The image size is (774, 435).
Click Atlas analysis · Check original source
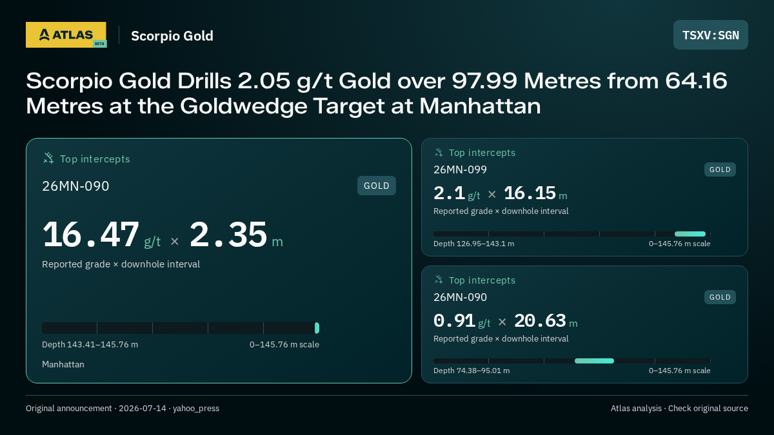coord(679,408)
